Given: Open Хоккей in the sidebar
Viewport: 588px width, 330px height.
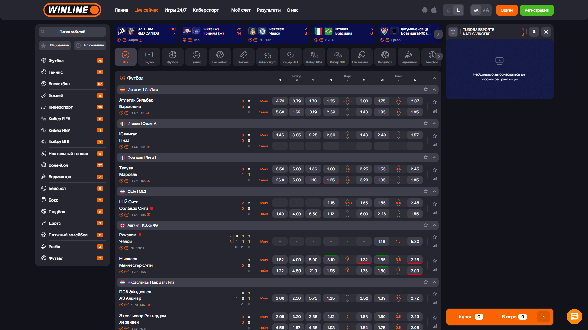Looking at the screenshot, I should (72, 95).
